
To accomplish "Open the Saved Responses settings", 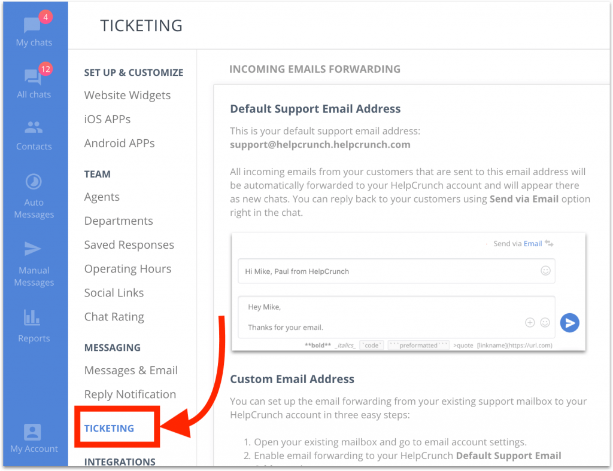I will coord(129,244).
